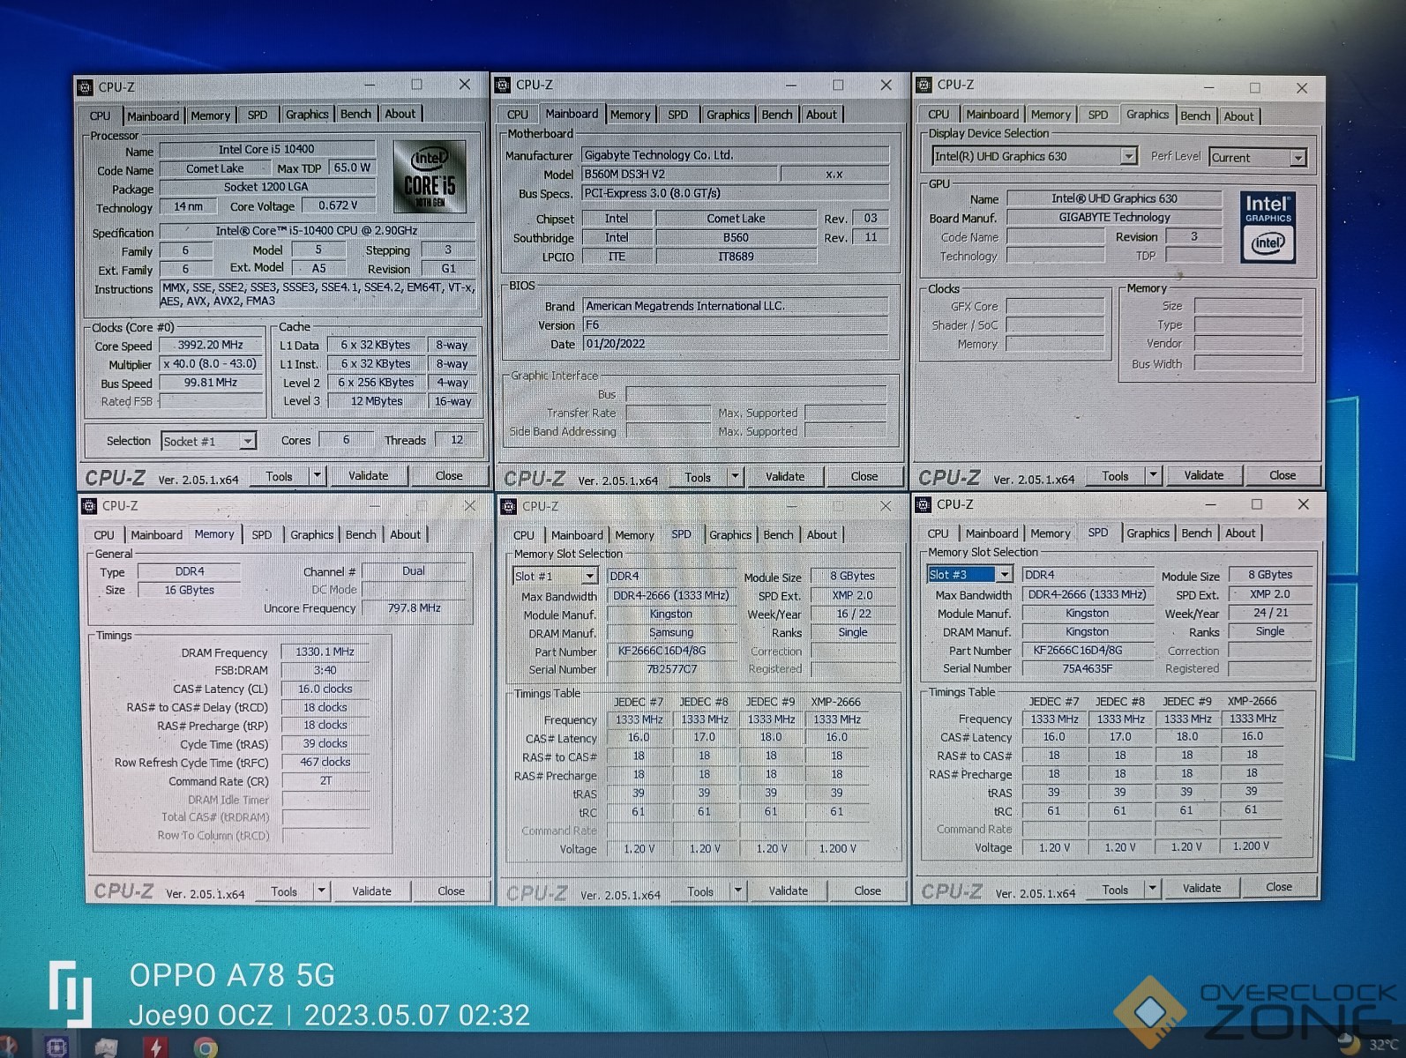1406x1058 pixels.
Task: Click the Slot #1 Serial Number 7B2577C7
Action: pos(672,669)
